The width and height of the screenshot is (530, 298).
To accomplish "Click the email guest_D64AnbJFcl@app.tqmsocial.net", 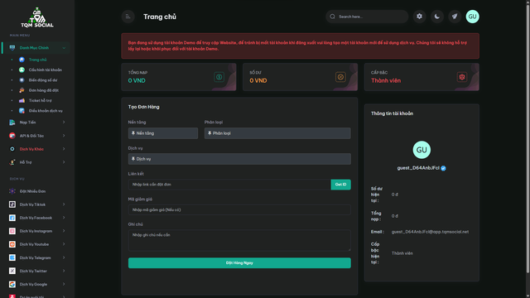I will coord(430,232).
